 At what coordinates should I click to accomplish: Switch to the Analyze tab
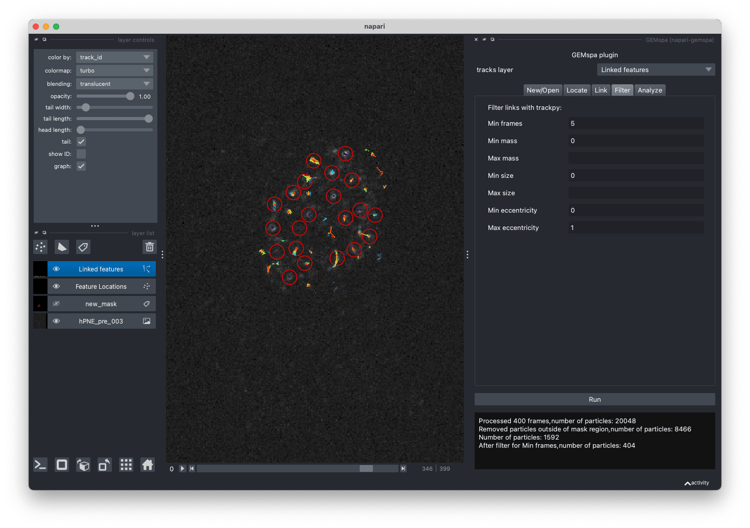click(650, 90)
